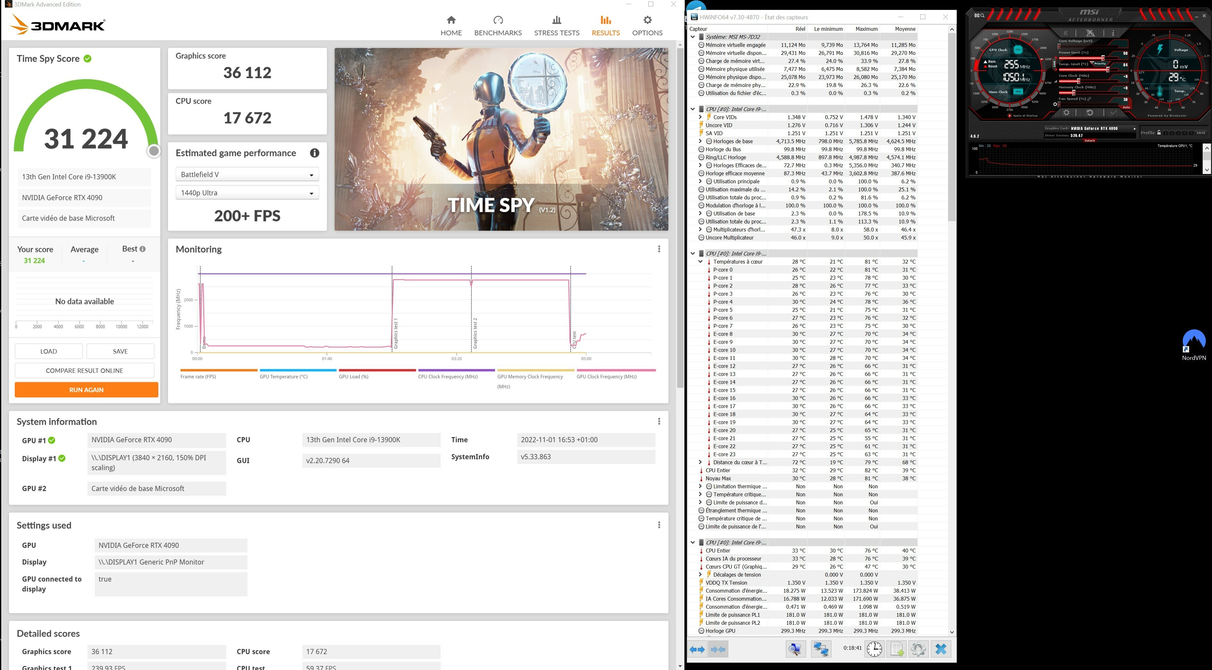
Task: Collapse Températures à cœur tree node
Action: [700, 262]
